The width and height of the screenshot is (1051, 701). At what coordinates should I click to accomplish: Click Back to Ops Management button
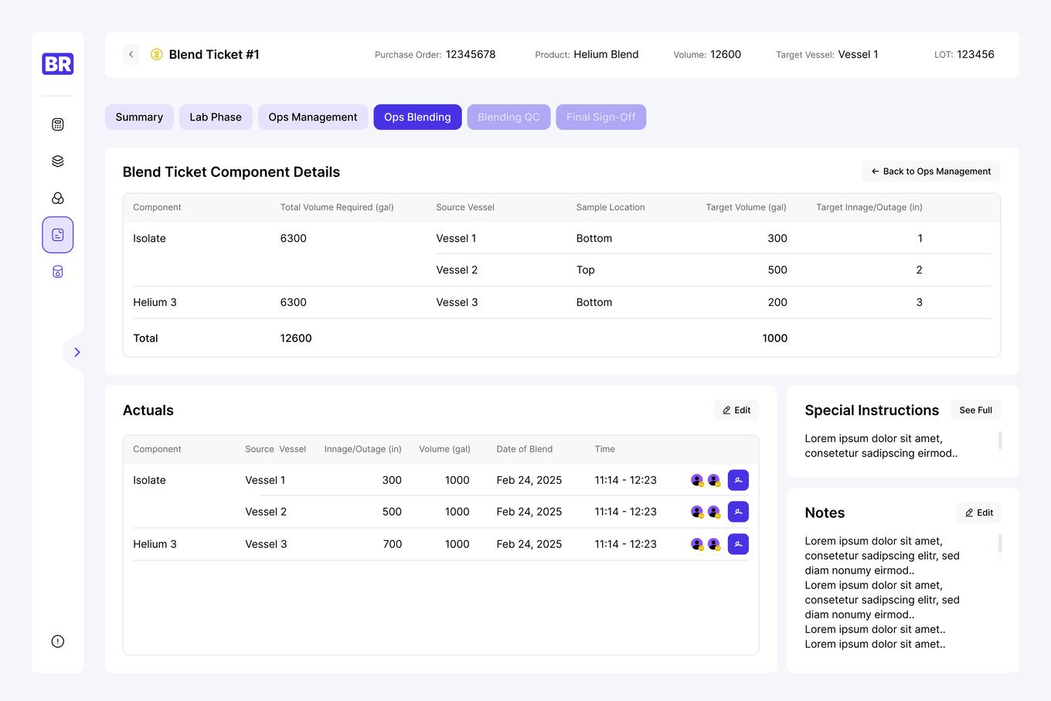pyautogui.click(x=931, y=172)
